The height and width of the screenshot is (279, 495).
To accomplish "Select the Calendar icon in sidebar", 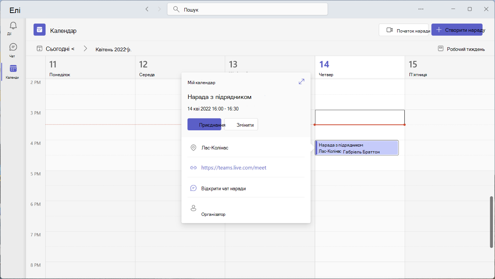I will point(13,69).
